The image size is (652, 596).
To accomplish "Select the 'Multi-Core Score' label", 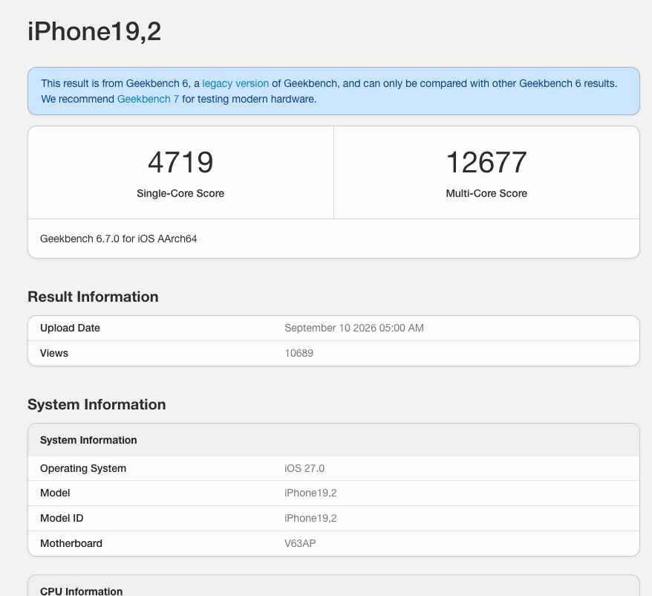I will [486, 193].
